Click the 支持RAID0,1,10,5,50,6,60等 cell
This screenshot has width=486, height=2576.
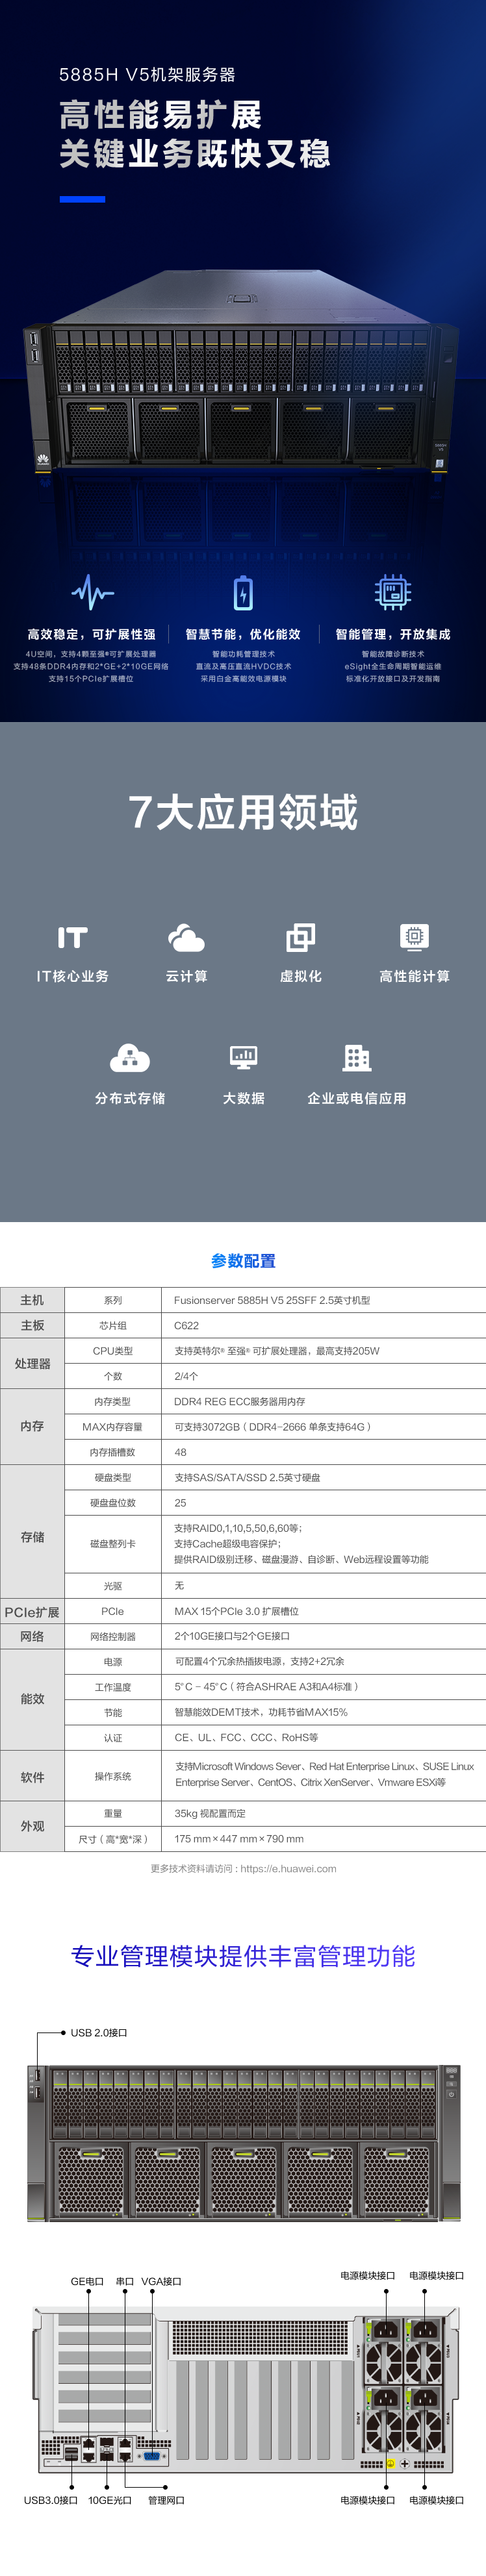[323, 1543]
